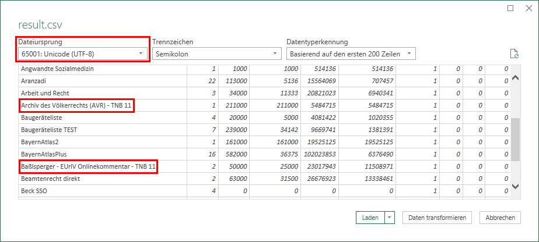This screenshot has width=539, height=242.
Task: Select the 'Baugeräteliste' cell
Action: (103, 118)
